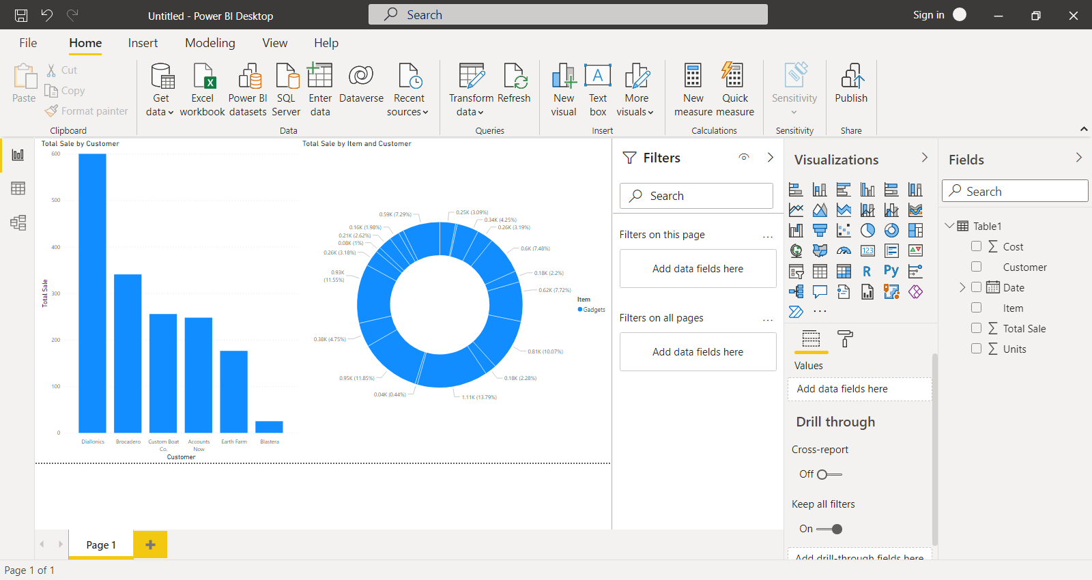
Task: Check the Date field checkbox
Action: point(976,287)
